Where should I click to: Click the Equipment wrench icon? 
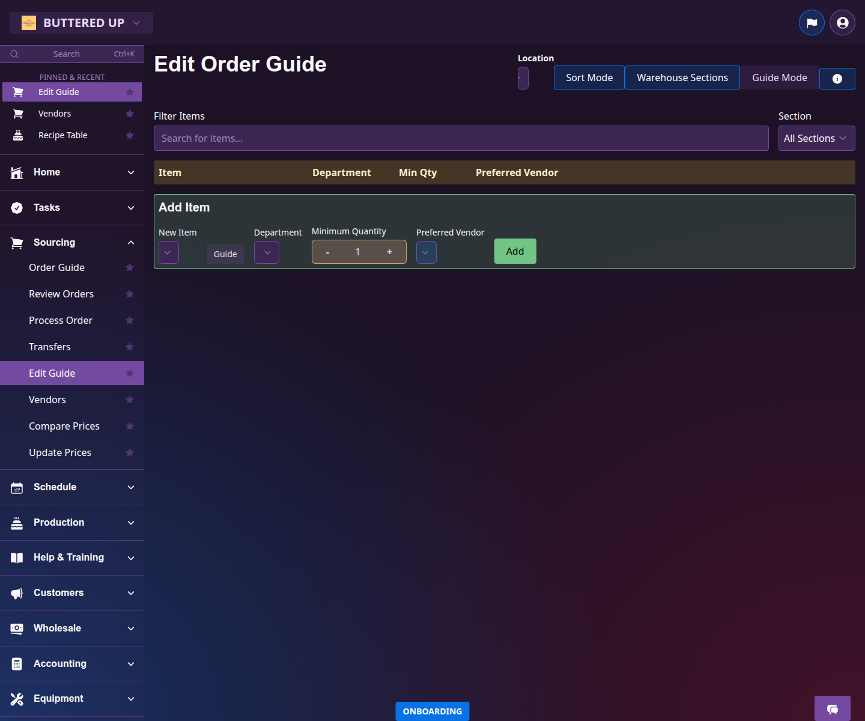point(16,699)
